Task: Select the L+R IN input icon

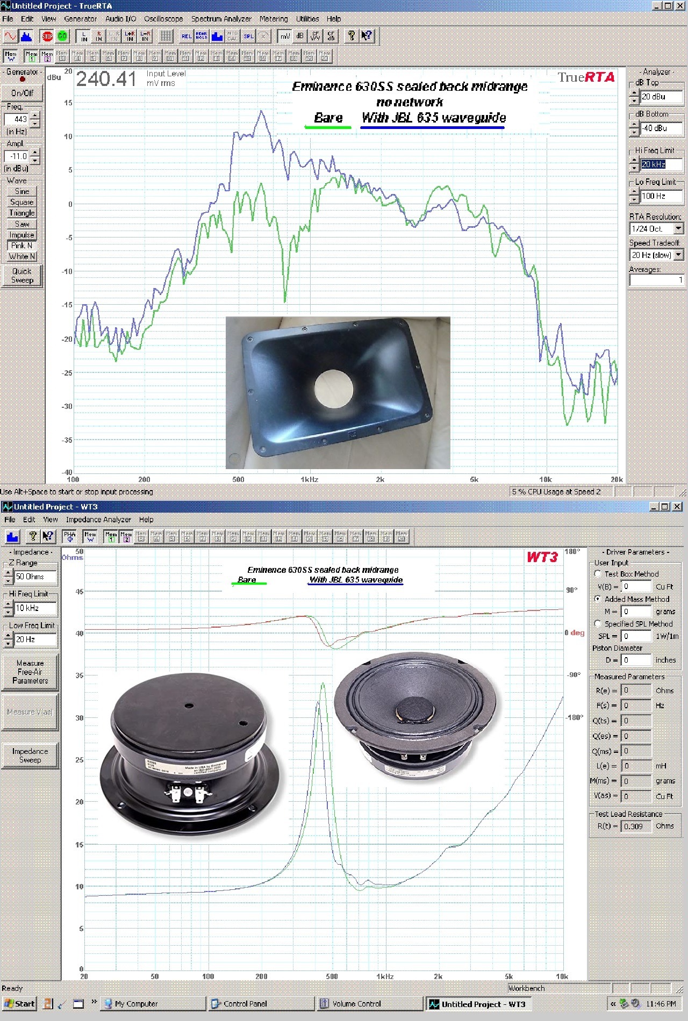Action: tap(130, 36)
